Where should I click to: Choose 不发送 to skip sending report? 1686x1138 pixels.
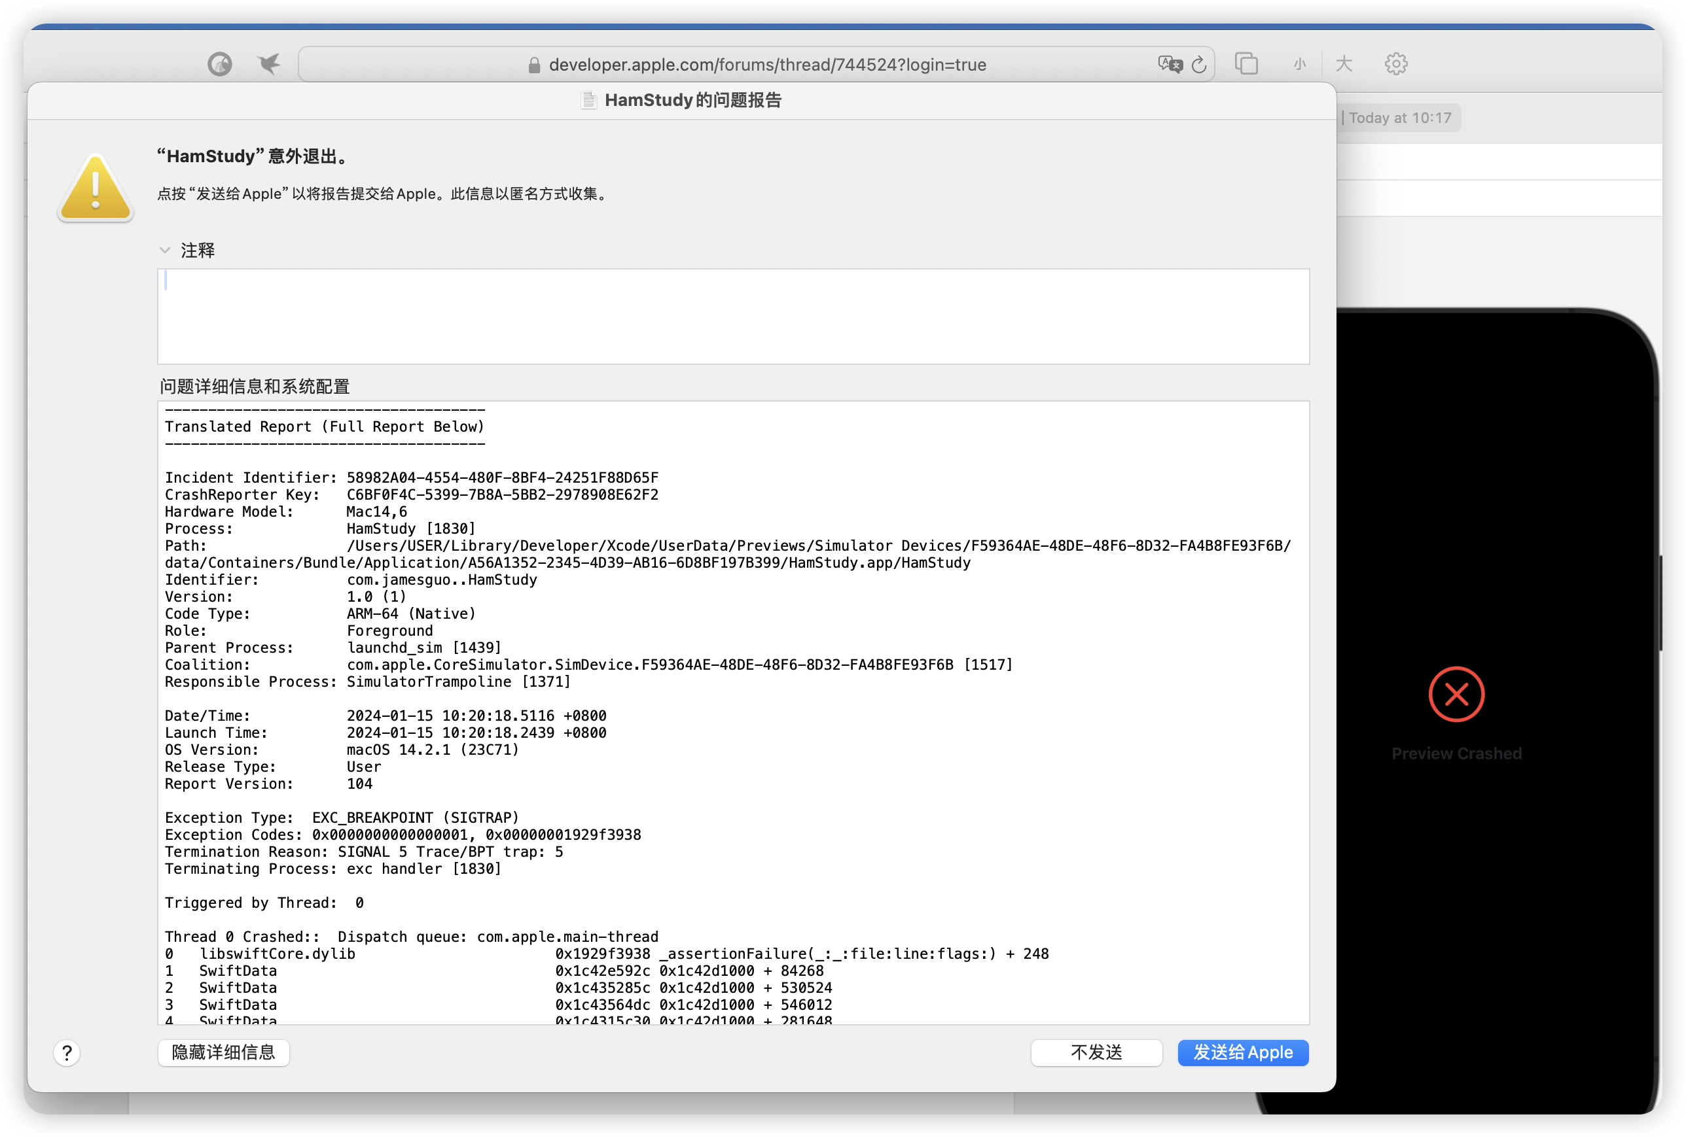(1096, 1052)
